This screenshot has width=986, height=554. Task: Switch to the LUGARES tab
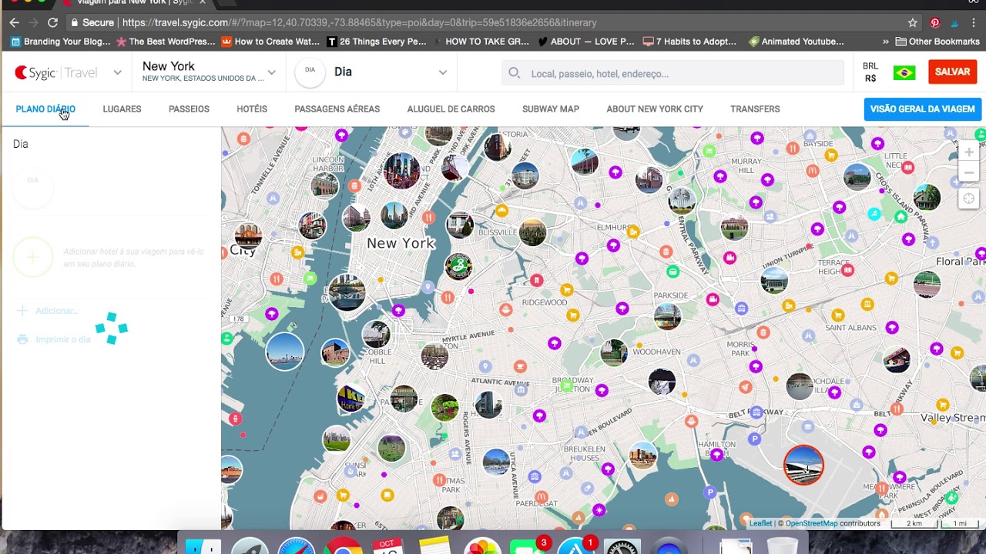(122, 108)
